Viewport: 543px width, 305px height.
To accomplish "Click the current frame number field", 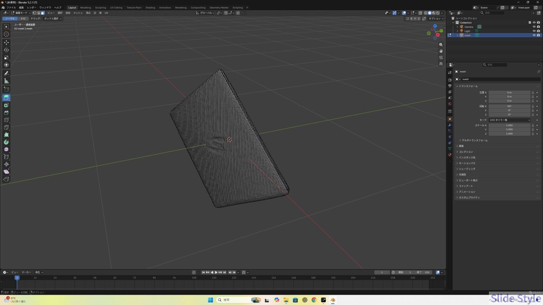I will (382, 272).
